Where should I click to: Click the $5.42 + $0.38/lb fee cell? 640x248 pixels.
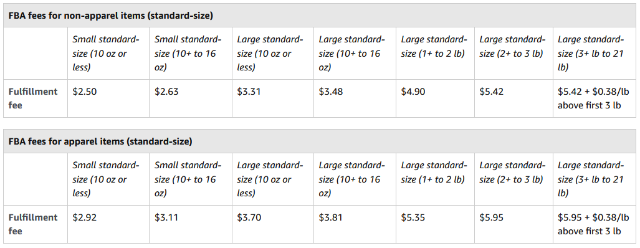coord(595,98)
